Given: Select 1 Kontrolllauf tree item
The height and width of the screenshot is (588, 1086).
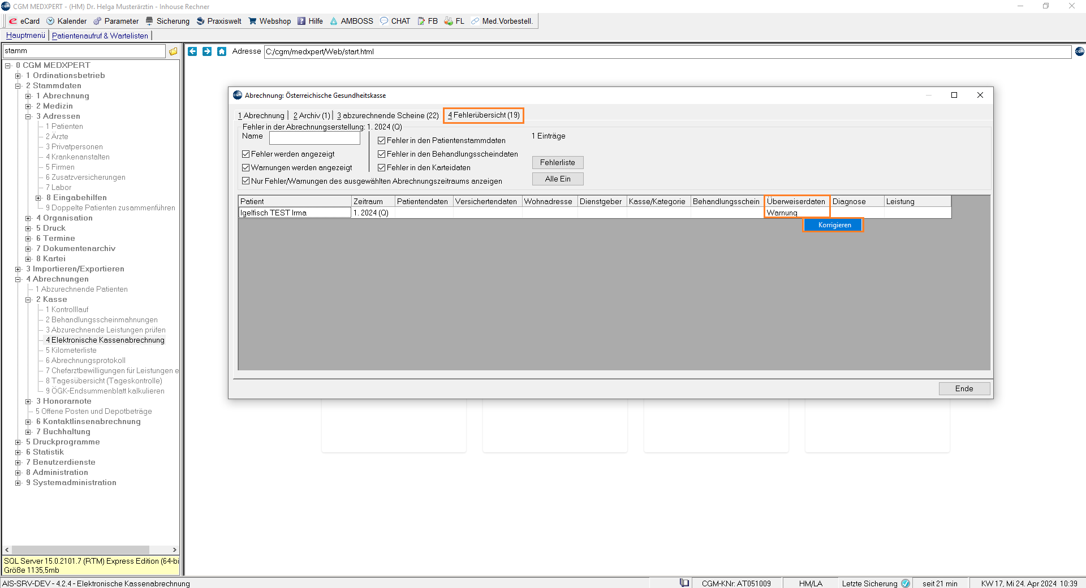Looking at the screenshot, I should (x=67, y=310).
